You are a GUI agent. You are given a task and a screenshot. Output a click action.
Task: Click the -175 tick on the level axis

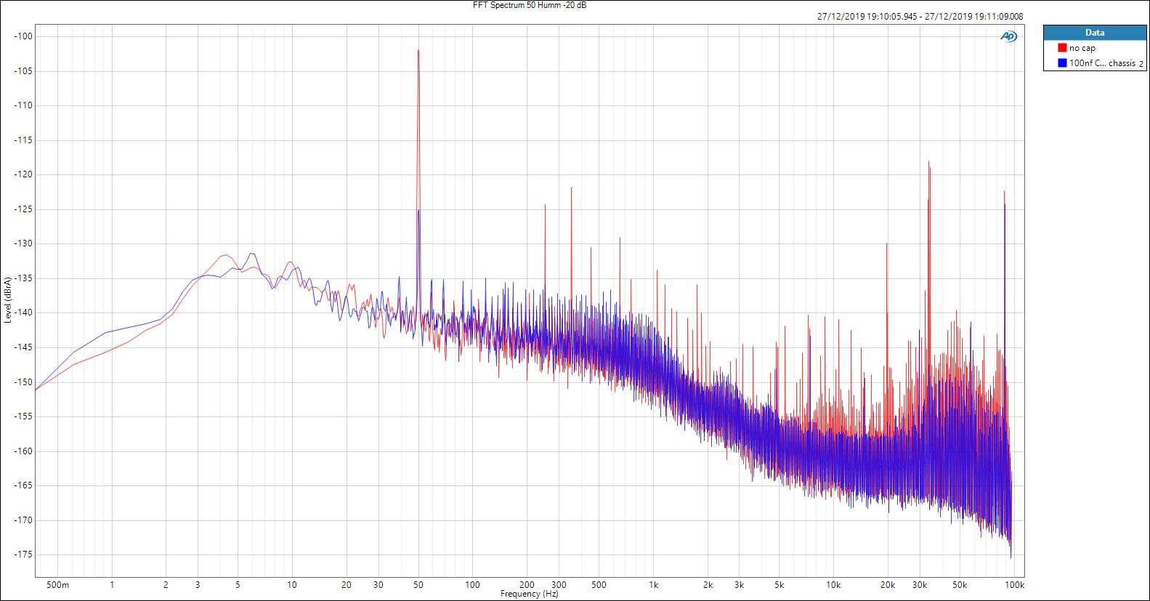23,554
